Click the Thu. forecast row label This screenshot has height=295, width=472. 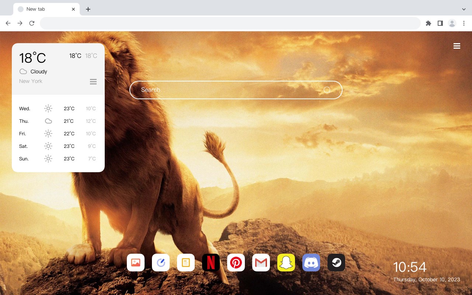tap(24, 121)
